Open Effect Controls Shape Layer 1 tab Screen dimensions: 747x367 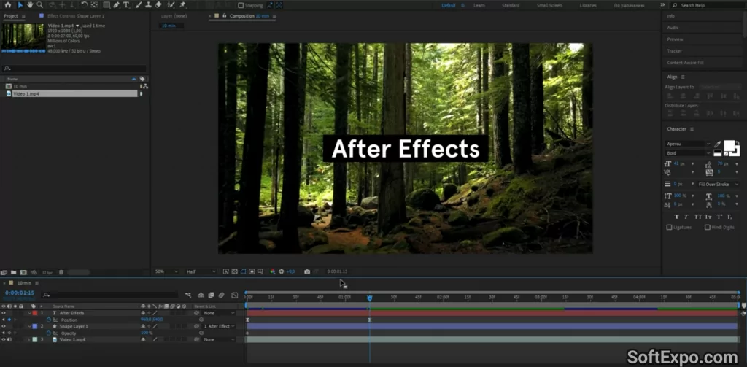point(75,16)
